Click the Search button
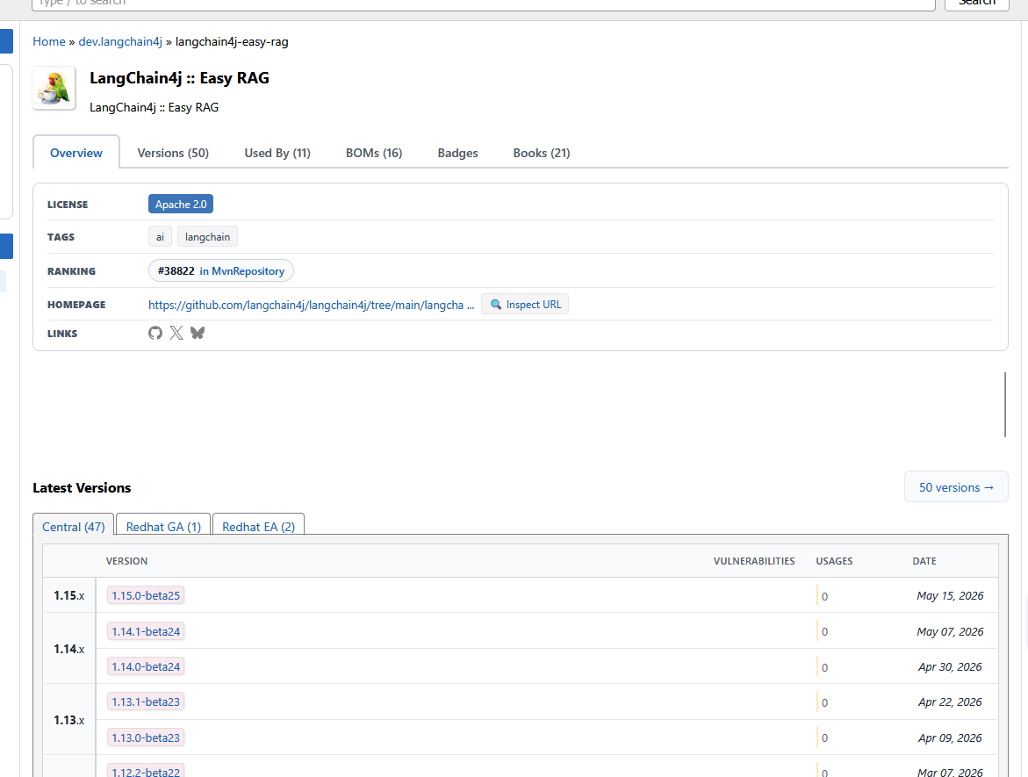The image size is (1028, 777). pyautogui.click(x=976, y=4)
